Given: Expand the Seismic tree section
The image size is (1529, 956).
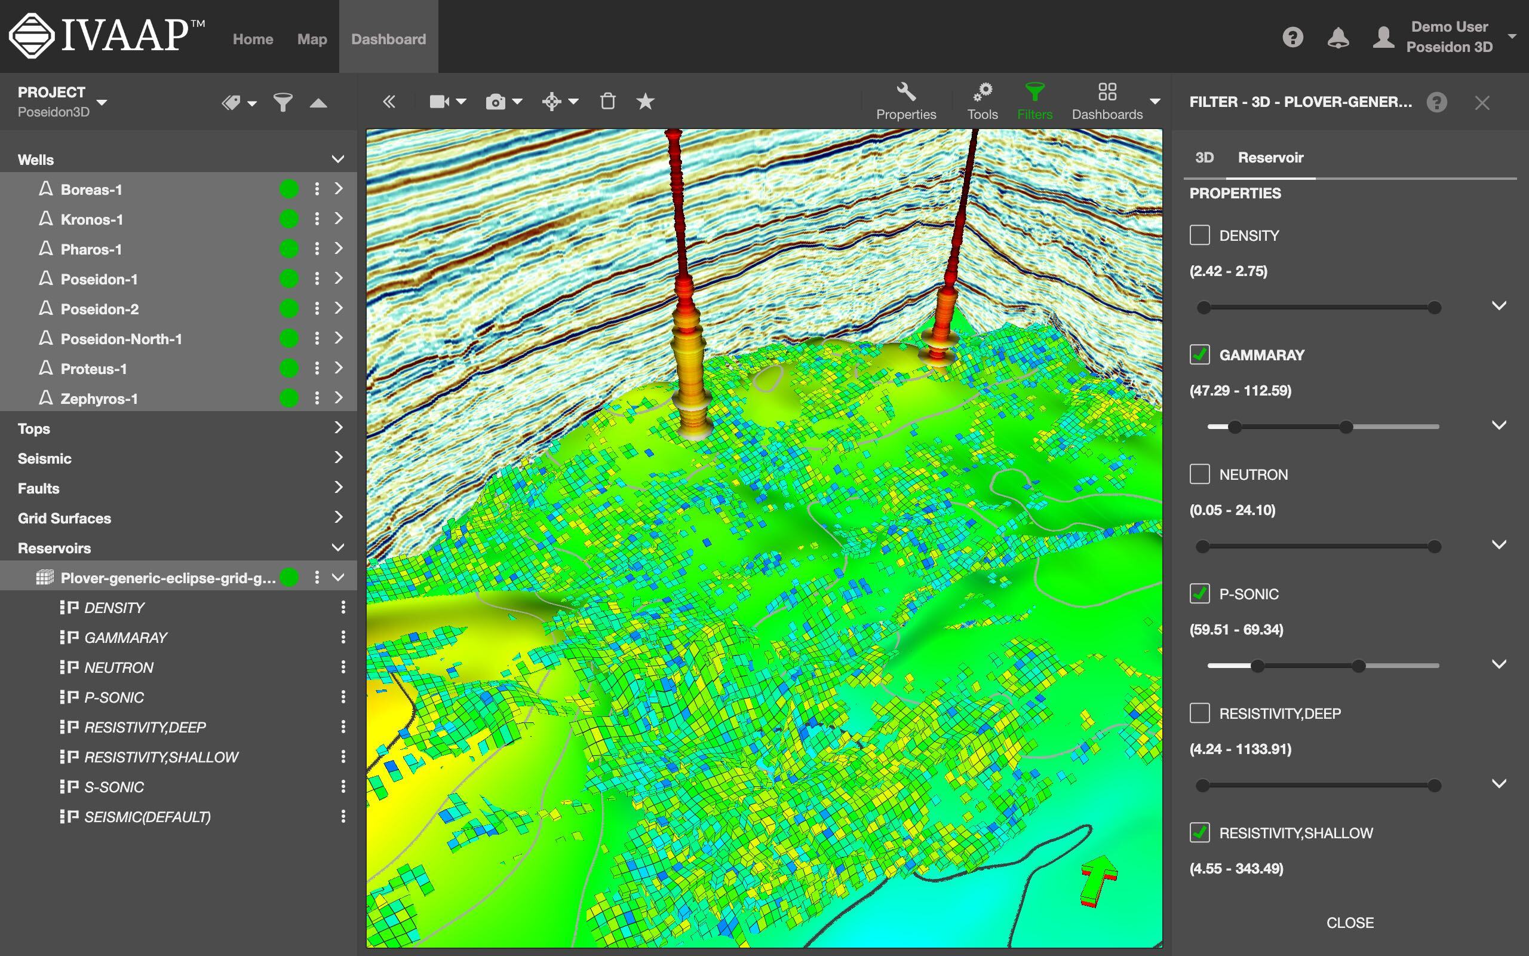Looking at the screenshot, I should pyautogui.click(x=339, y=458).
